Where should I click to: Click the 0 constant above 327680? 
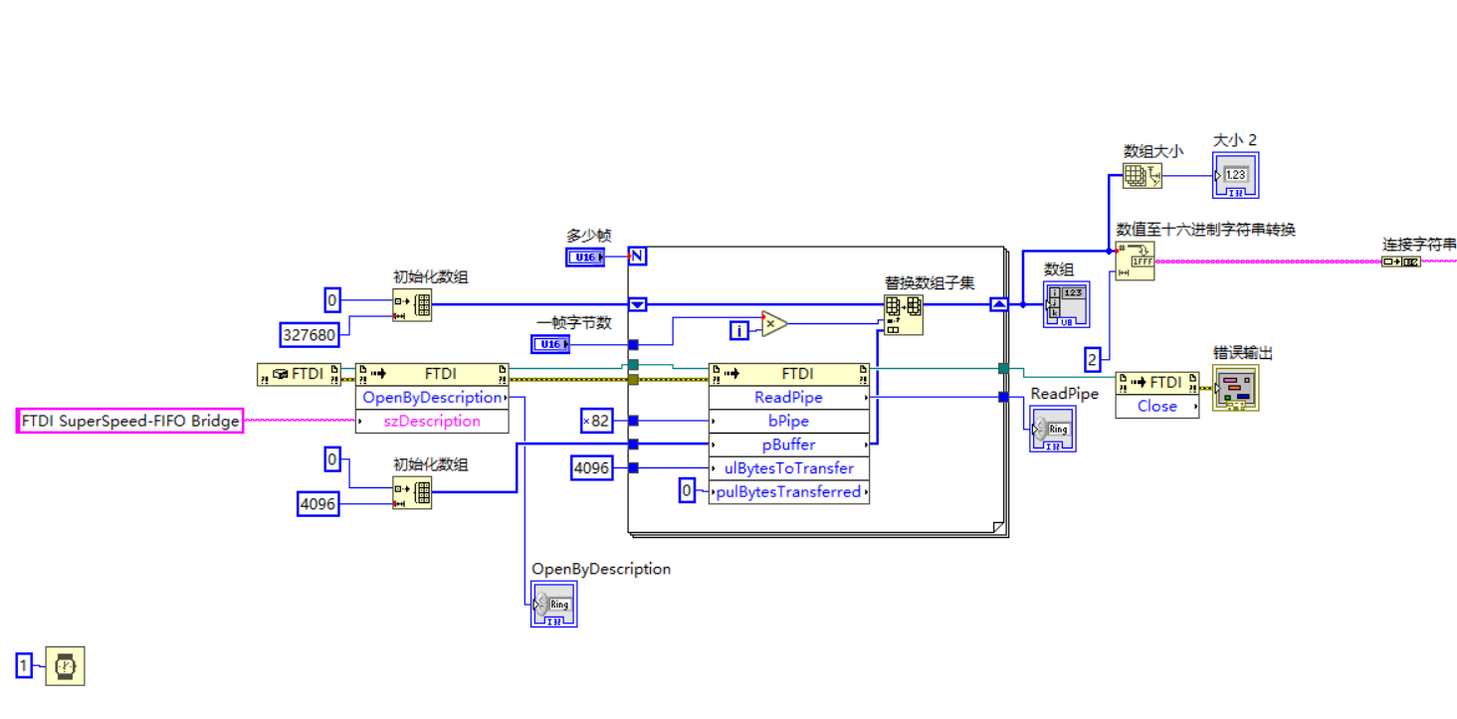(332, 299)
